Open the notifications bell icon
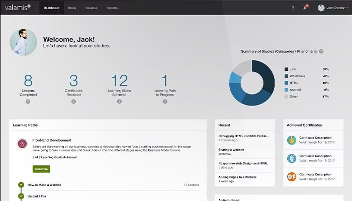Screen dimensions: 352x201 click(305, 8)
